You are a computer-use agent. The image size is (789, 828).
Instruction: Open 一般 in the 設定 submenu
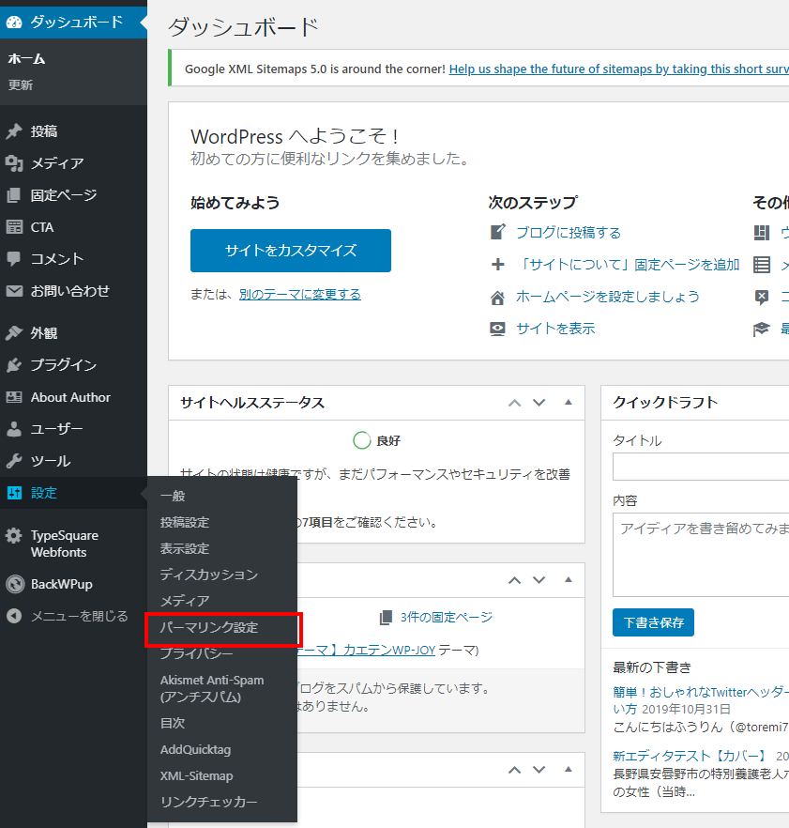(173, 496)
